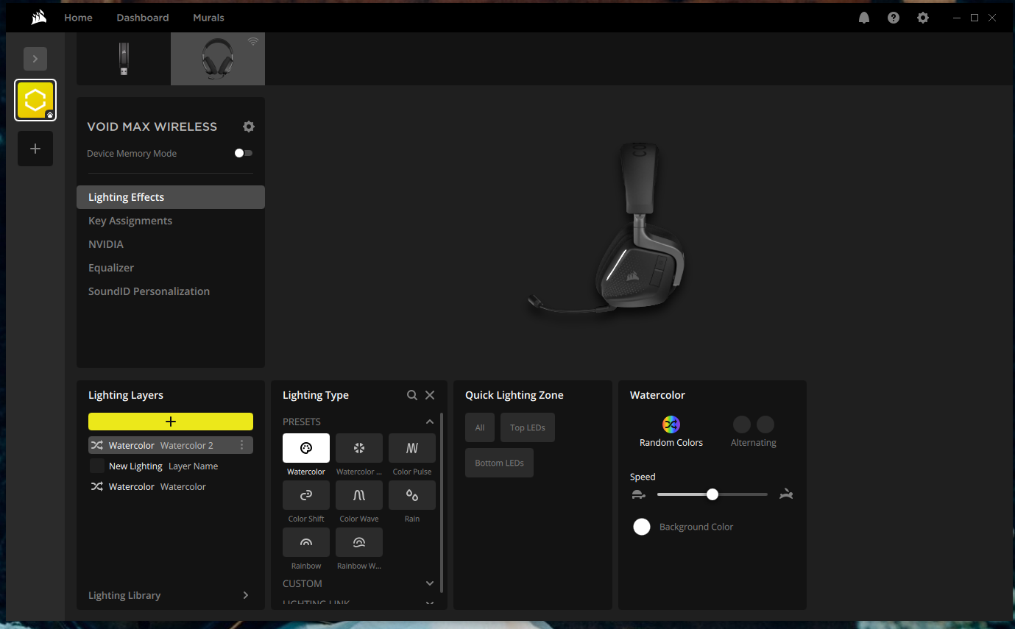Collapse the PRESETS section

tap(429, 422)
